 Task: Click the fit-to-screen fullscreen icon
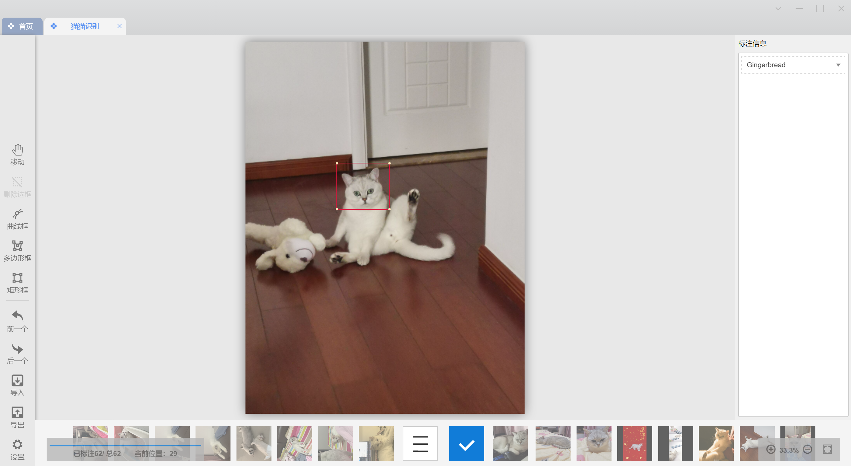tap(827, 449)
